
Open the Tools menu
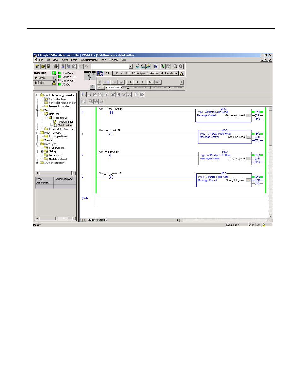[103, 60]
